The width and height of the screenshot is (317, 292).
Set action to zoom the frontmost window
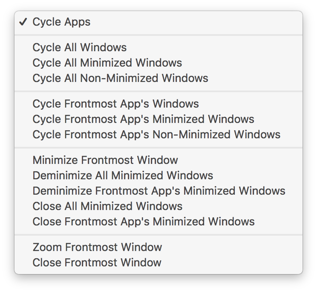[97, 247]
